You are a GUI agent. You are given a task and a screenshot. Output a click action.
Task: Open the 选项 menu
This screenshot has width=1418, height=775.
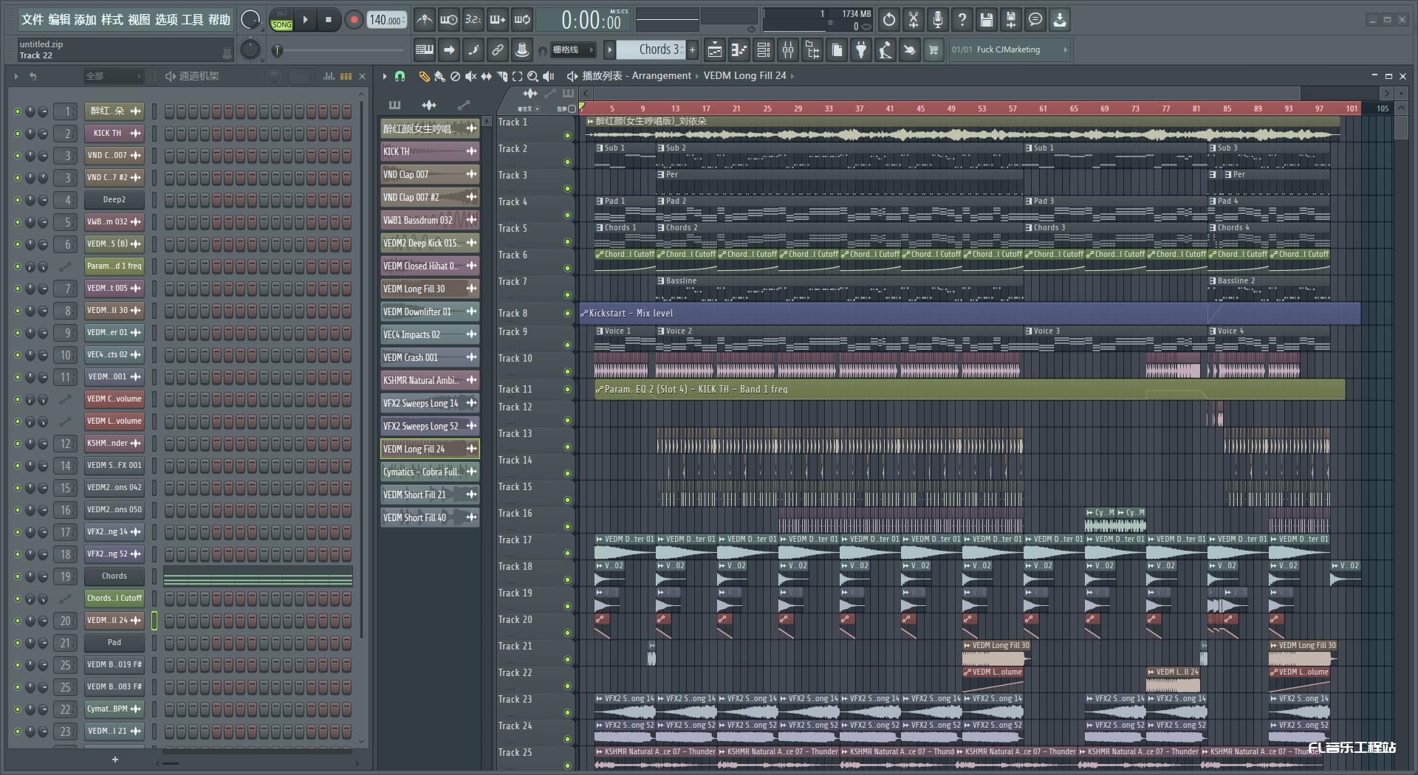[166, 20]
